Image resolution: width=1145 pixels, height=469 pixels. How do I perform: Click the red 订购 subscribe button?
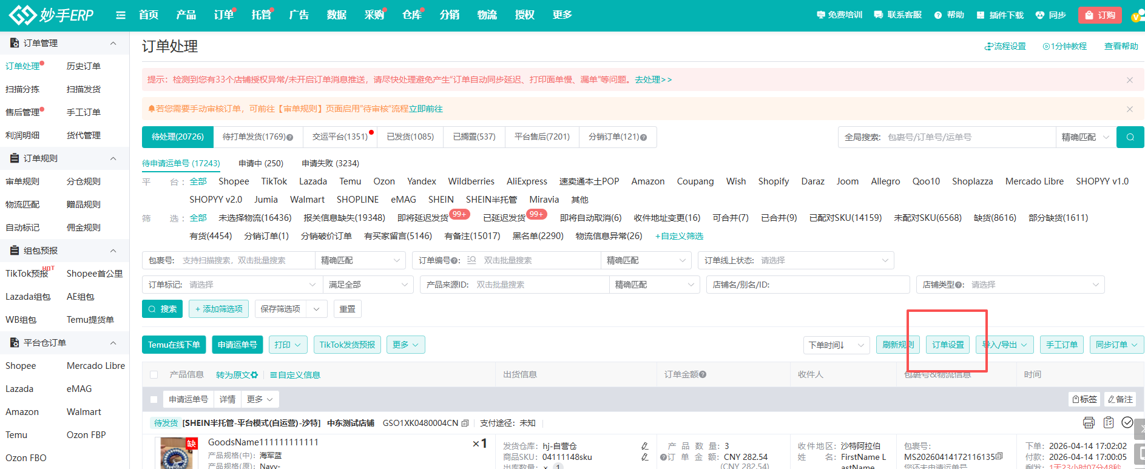pos(1099,15)
